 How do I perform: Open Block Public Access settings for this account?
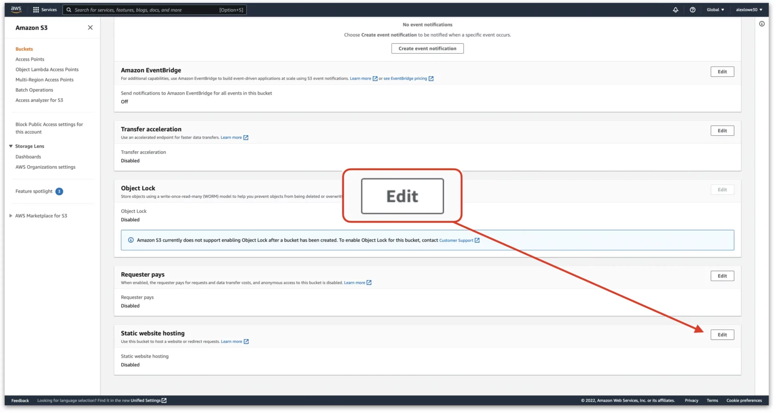coord(49,128)
